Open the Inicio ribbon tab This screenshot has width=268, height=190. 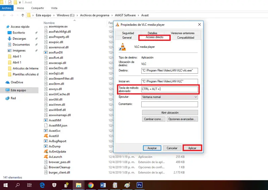pos(20,8)
